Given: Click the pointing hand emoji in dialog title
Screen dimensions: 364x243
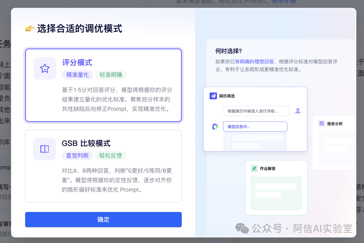Looking at the screenshot, I should tap(30, 29).
